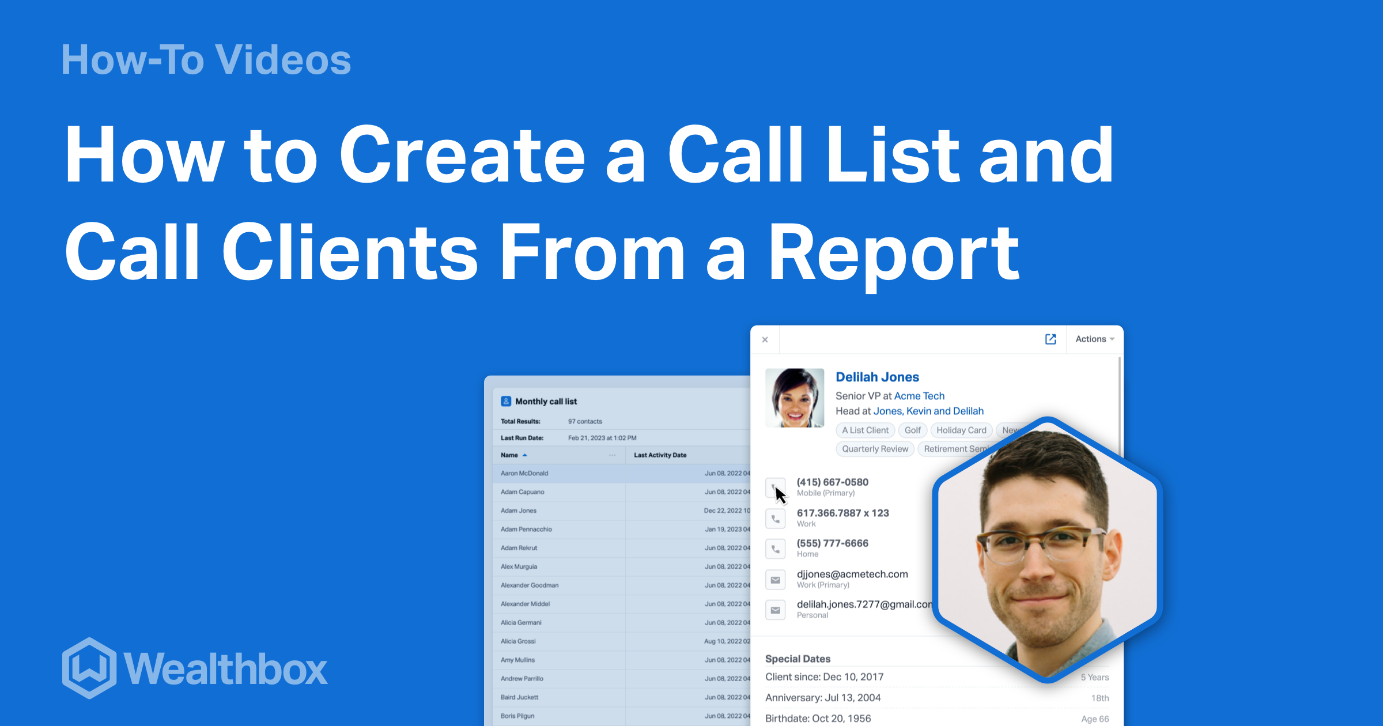Image resolution: width=1383 pixels, height=726 pixels.
Task: Click the person icon beside Monthly call list
Action: [505, 401]
